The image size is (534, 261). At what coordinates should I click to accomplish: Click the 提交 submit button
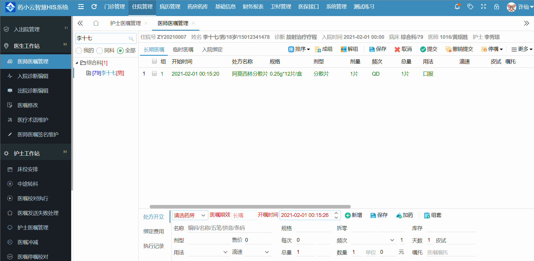coord(429,49)
